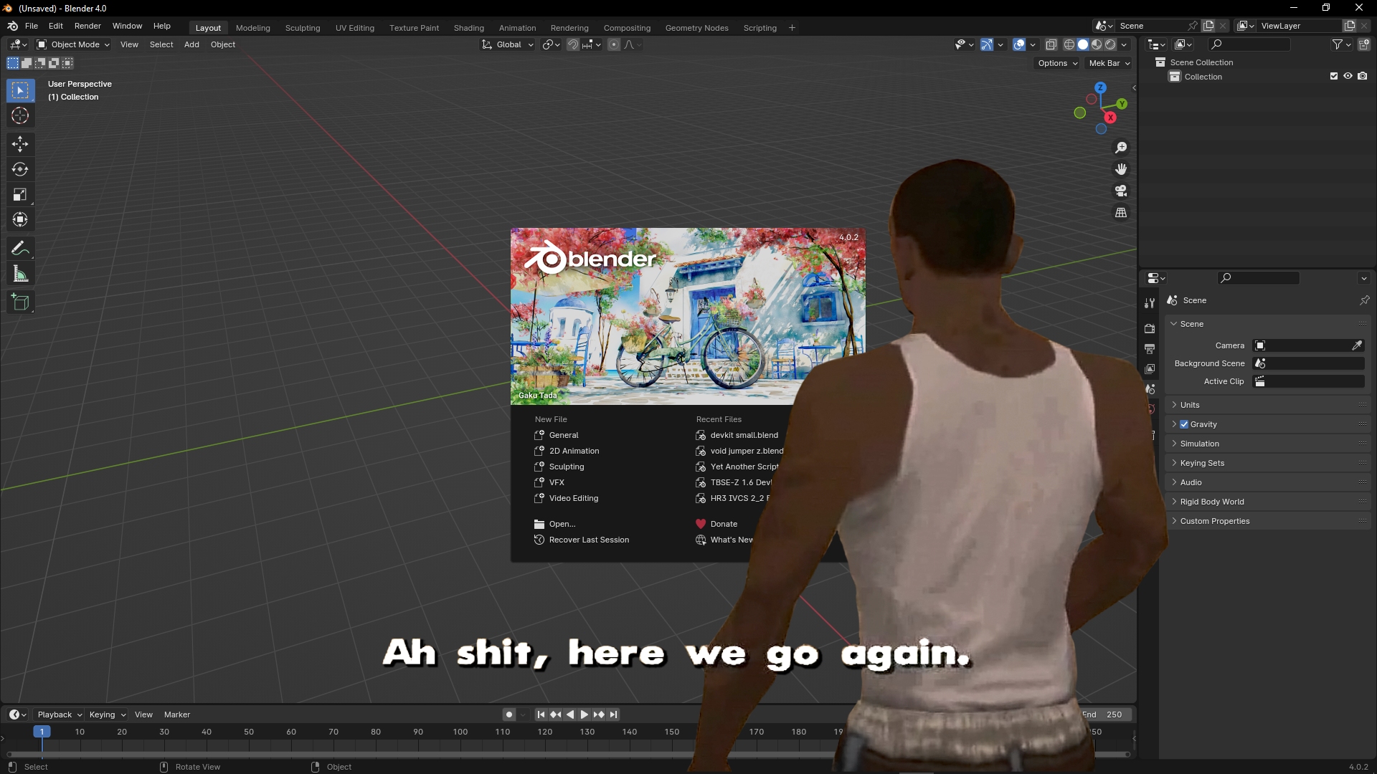This screenshot has height=774, width=1377.
Task: Toggle camera view icon in viewport
Action: point(1121,191)
